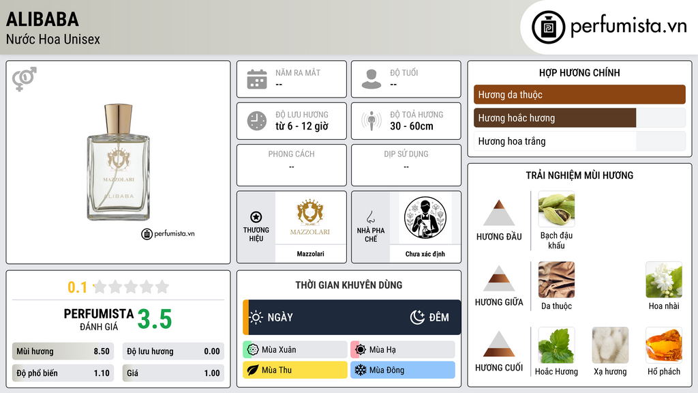Click the nose icon above Nhà pha chế
The image size is (698, 393).
pyautogui.click(x=370, y=217)
